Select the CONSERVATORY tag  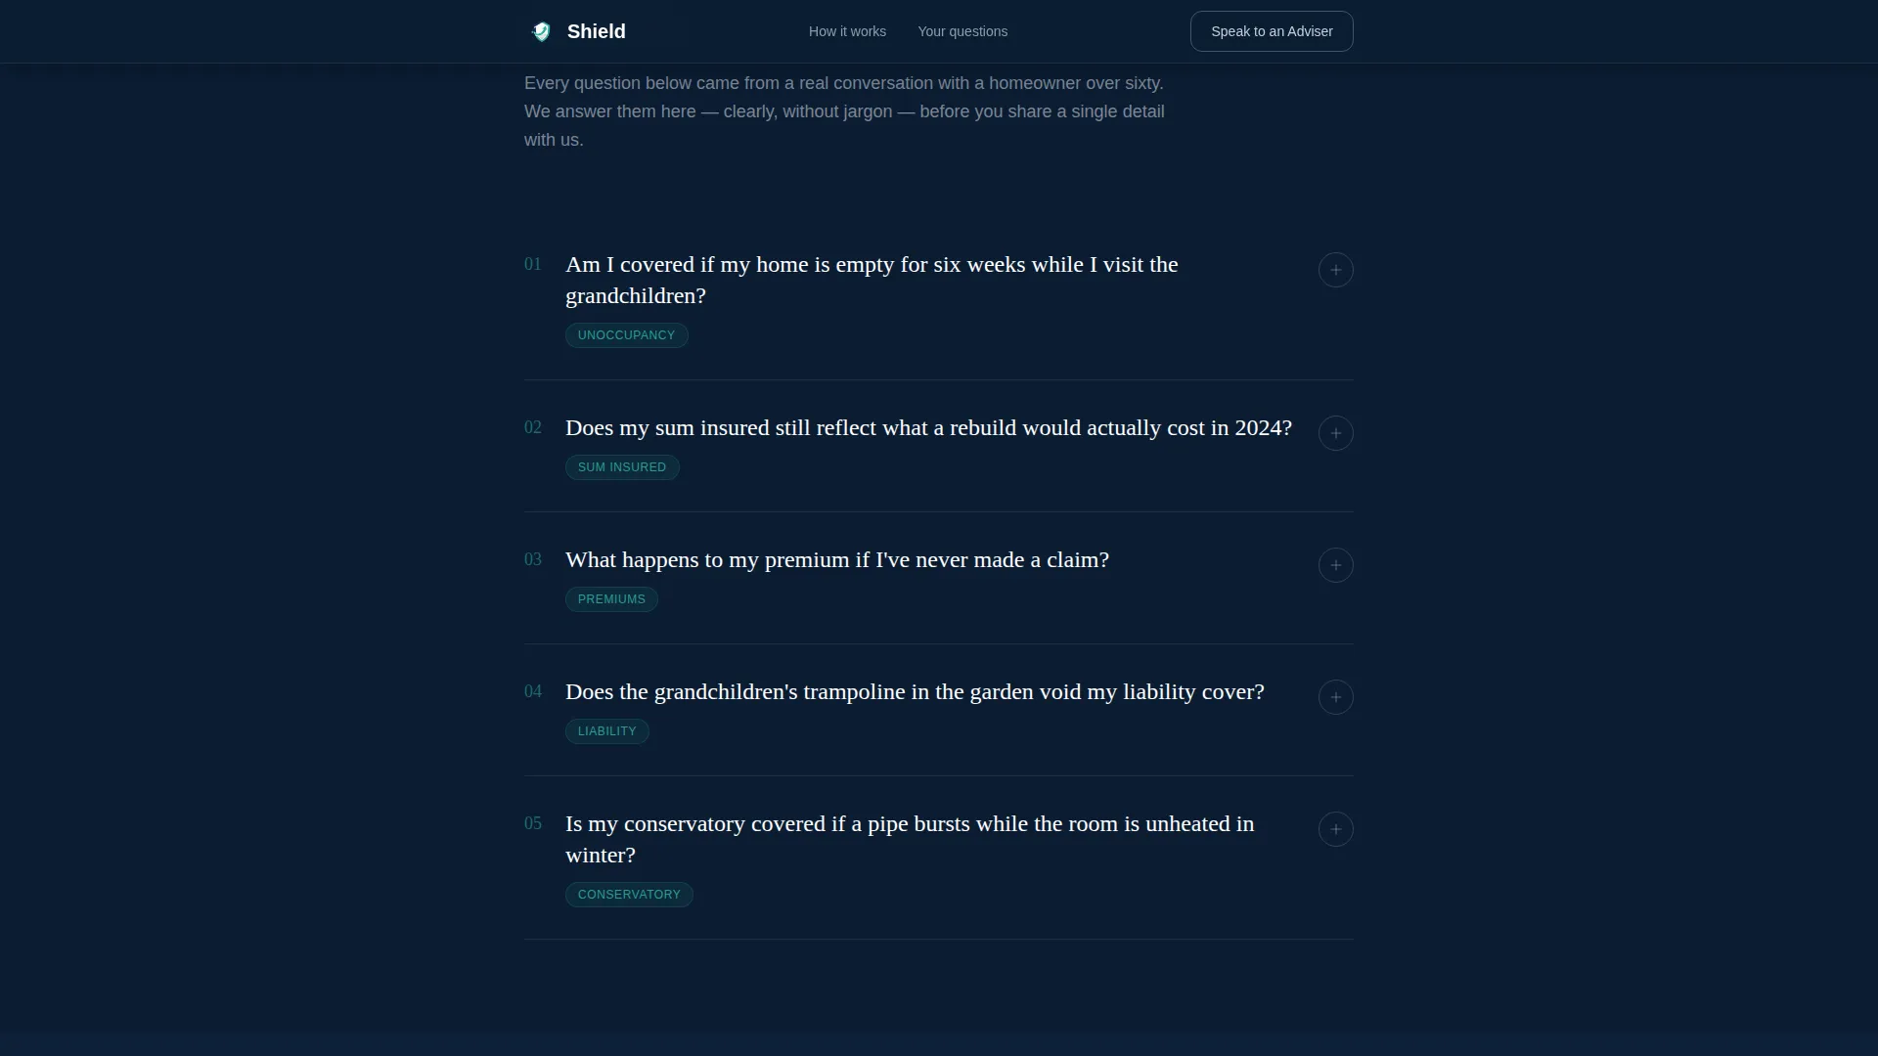point(629,895)
